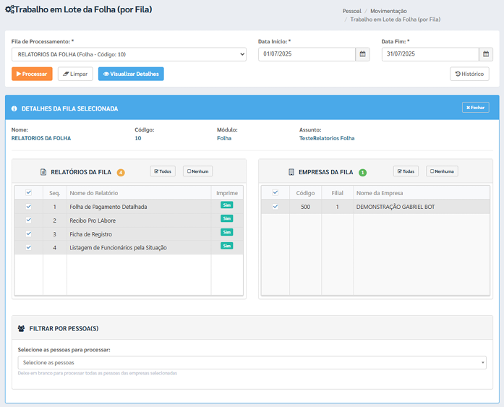Screen dimensions: 504x407
Task: Click the Relatórios da Fila document icon
Action: point(43,172)
